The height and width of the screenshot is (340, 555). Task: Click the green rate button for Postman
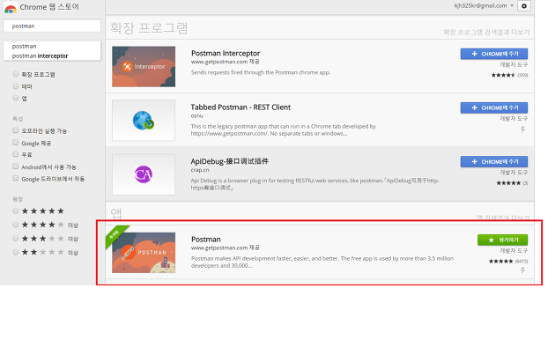(x=503, y=240)
